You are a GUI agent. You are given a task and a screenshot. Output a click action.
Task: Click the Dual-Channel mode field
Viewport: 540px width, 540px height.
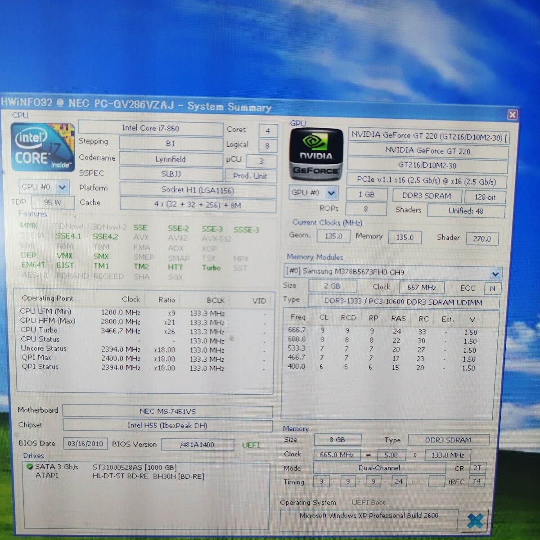(x=379, y=468)
